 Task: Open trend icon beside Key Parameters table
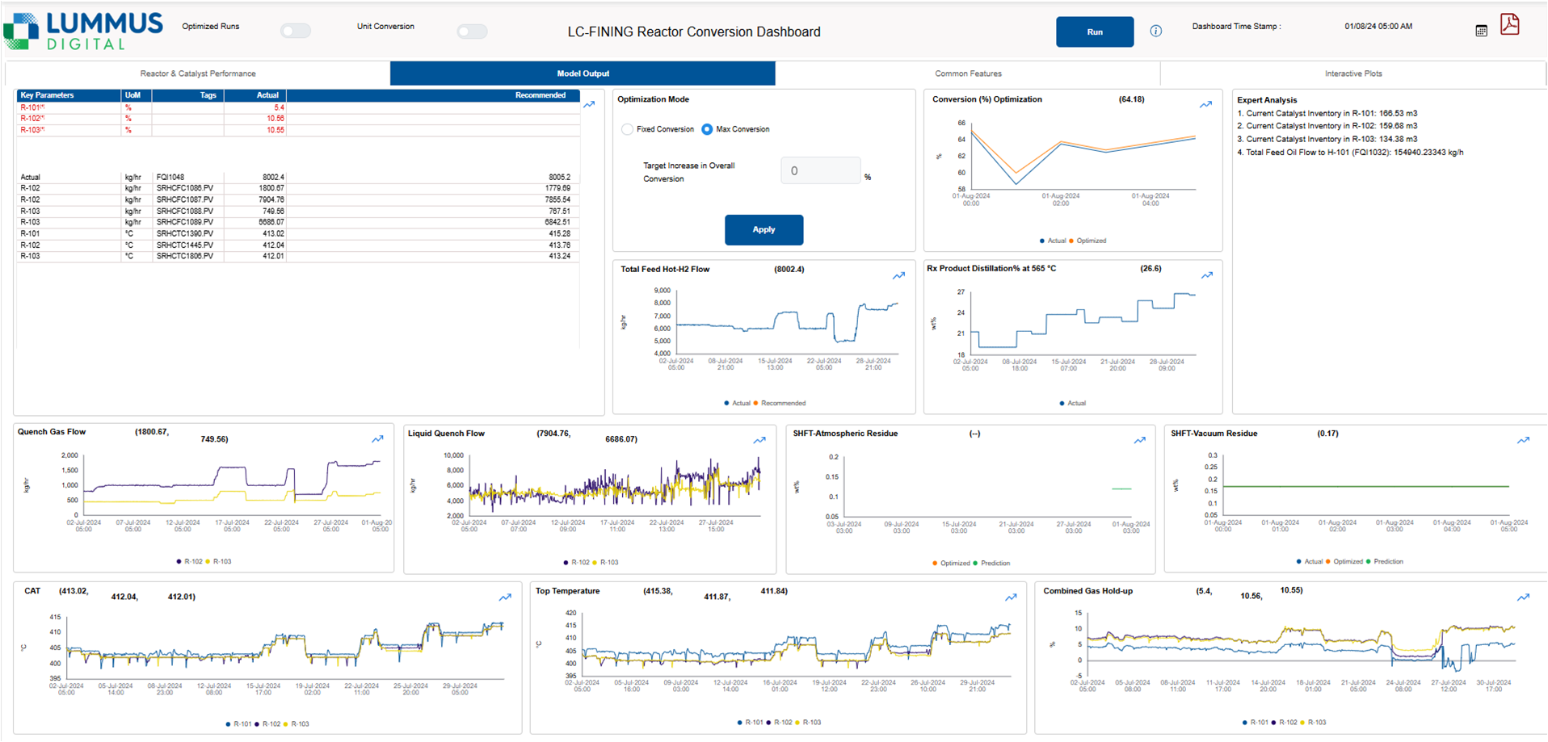tap(589, 105)
